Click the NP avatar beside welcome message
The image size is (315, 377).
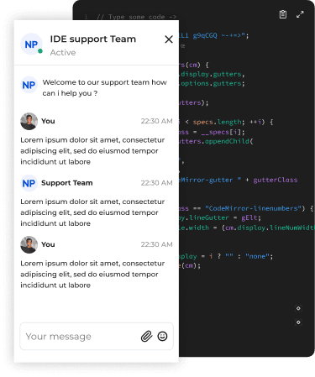[29, 85]
